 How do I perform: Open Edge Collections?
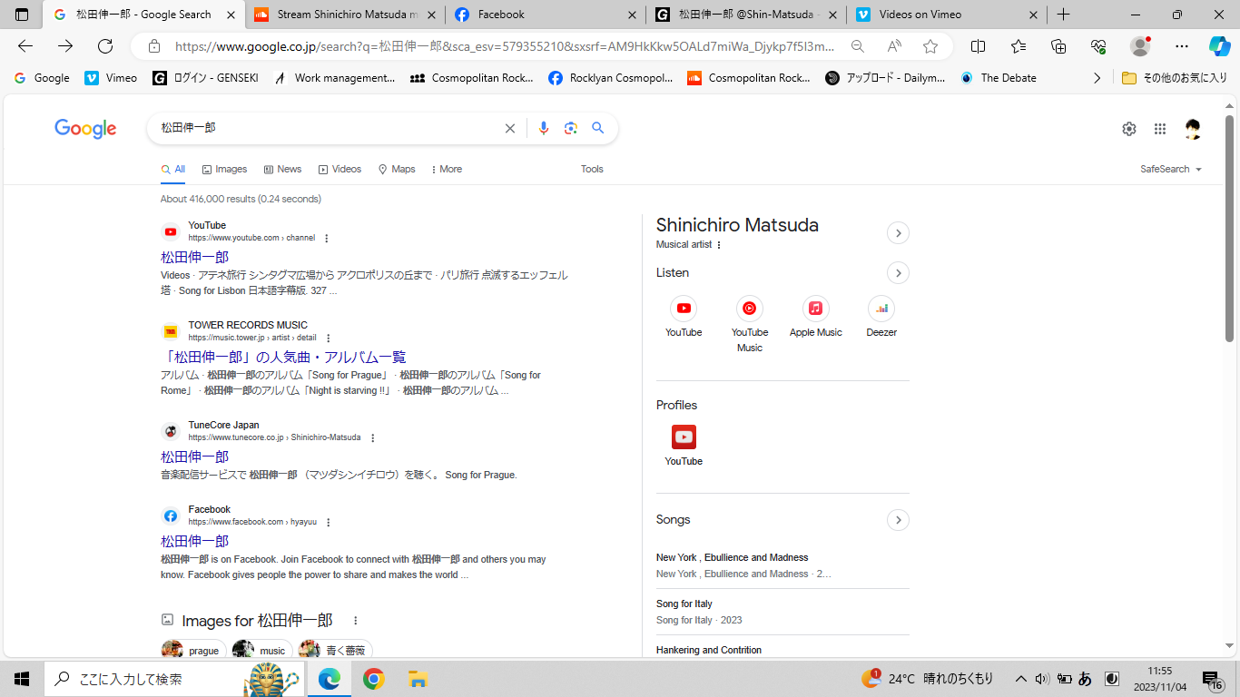1058,46
